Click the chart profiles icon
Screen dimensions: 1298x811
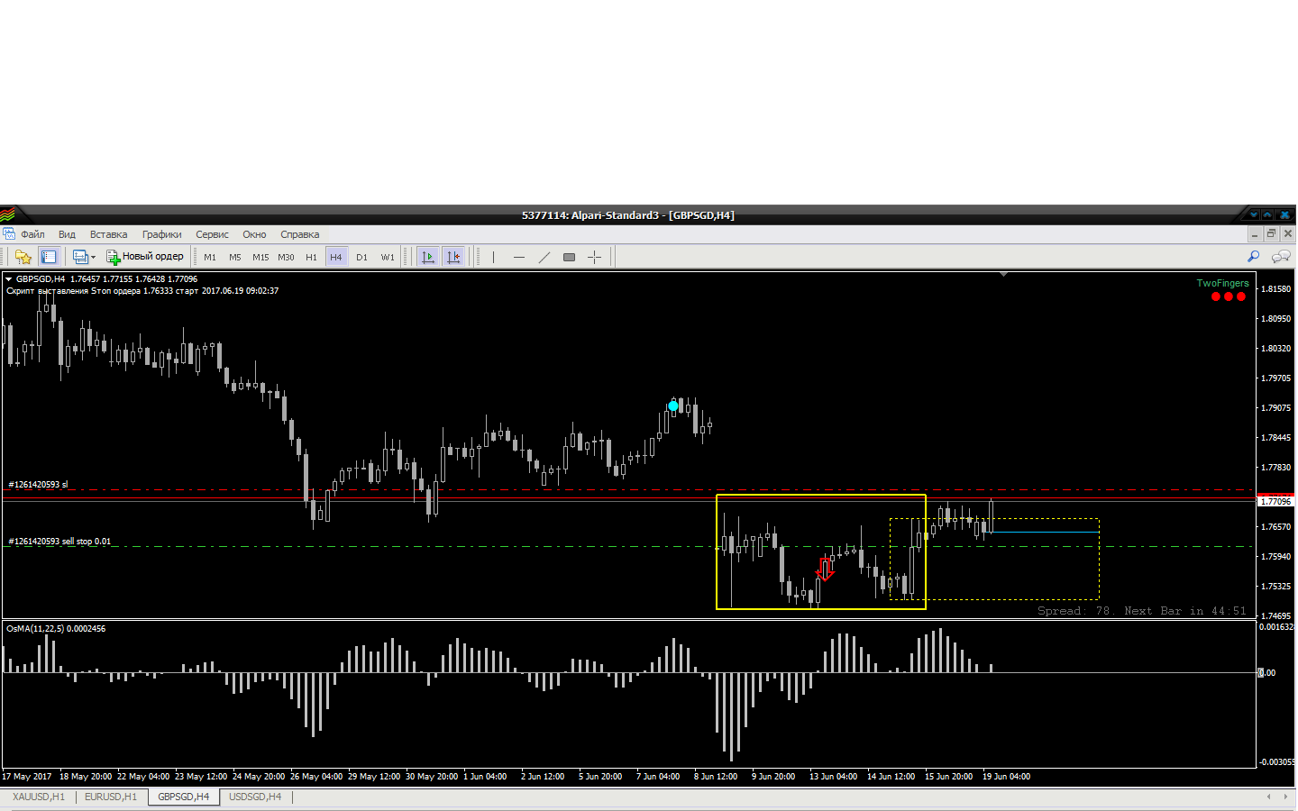click(x=80, y=257)
